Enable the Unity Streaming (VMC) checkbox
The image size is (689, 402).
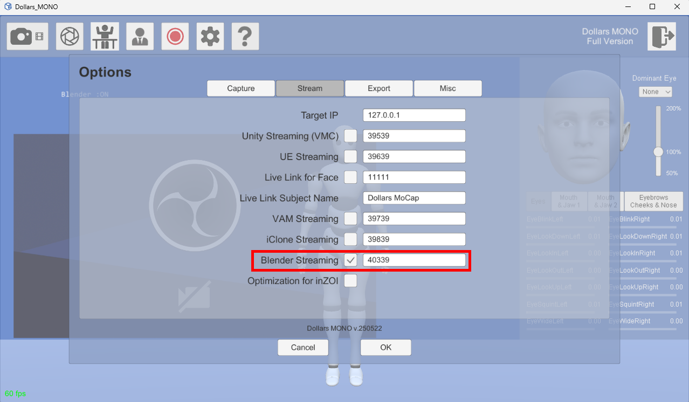(350, 136)
